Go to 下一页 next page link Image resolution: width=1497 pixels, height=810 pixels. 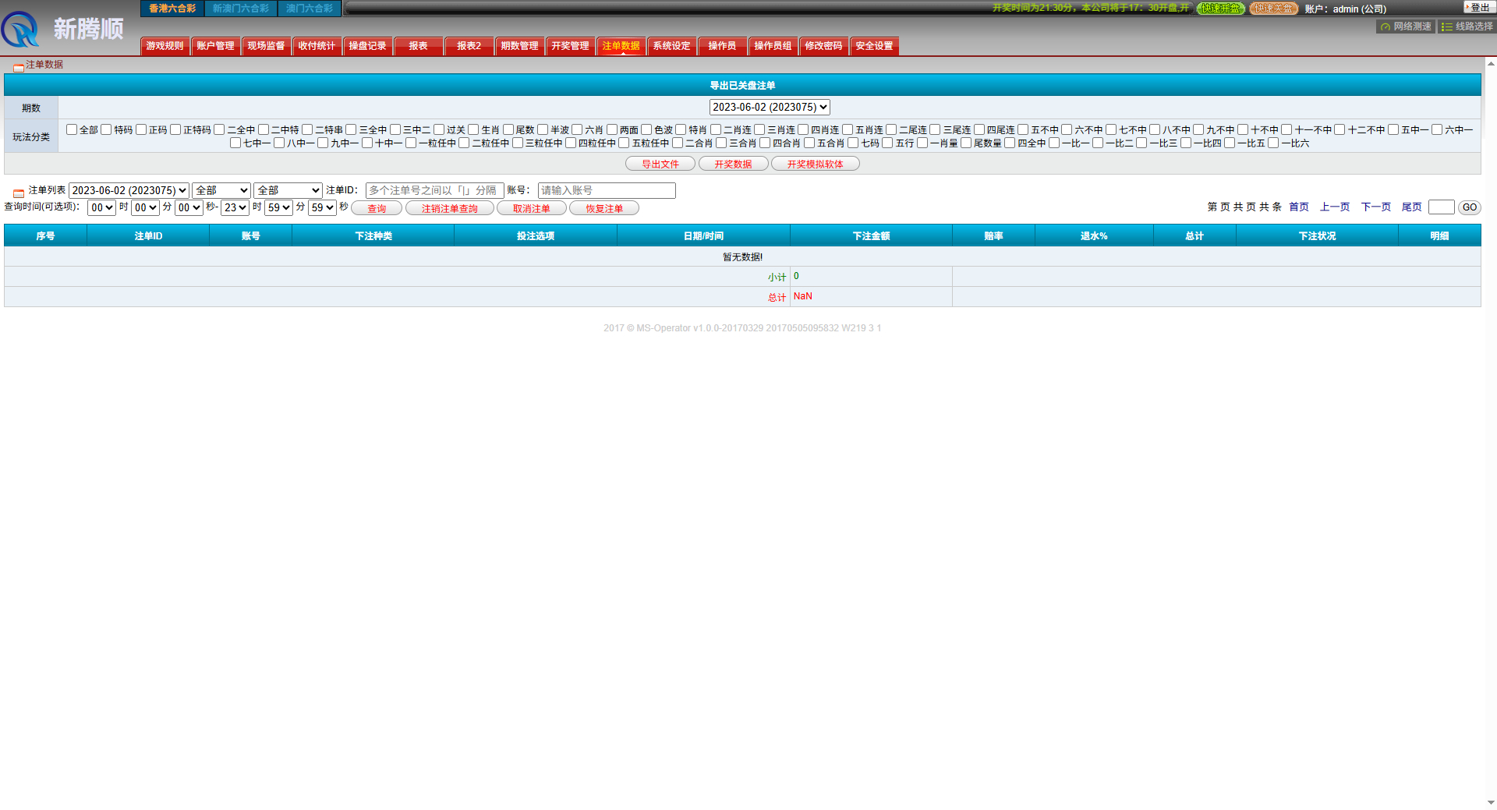tap(1375, 207)
